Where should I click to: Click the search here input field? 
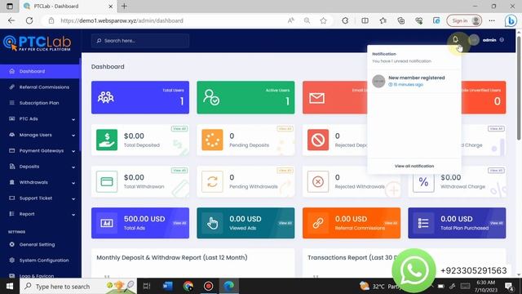pyautogui.click(x=140, y=41)
